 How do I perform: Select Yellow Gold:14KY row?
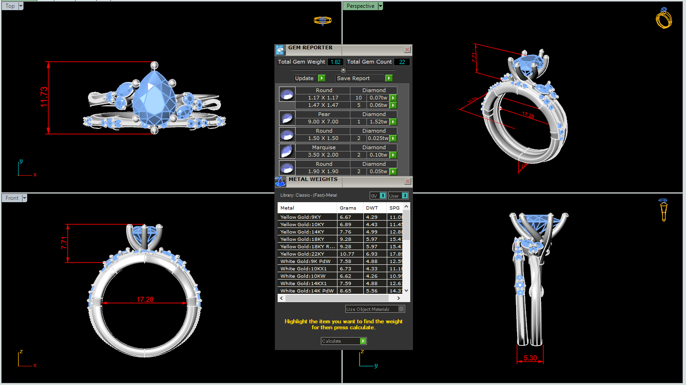point(340,232)
